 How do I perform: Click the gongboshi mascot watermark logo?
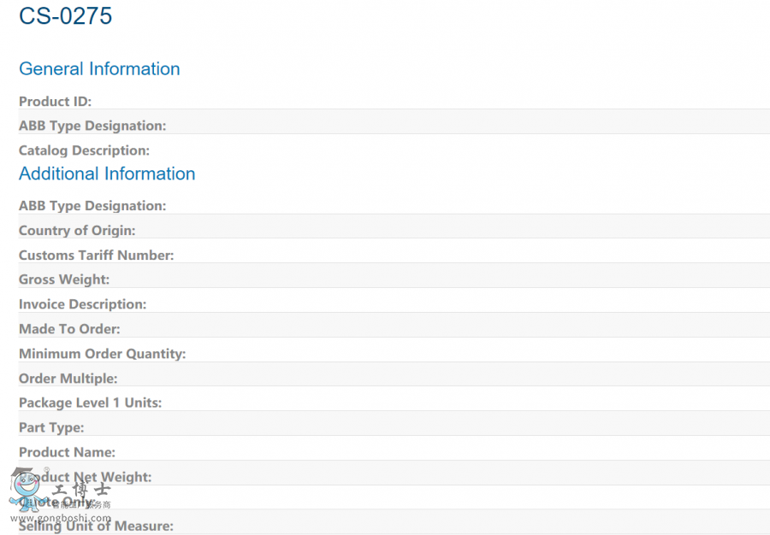[27, 489]
